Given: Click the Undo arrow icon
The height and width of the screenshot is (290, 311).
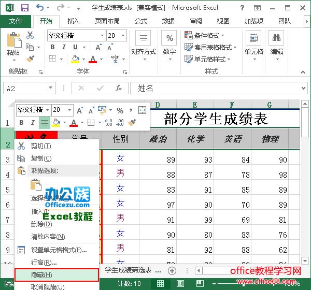Looking at the screenshot, I should click(40, 7).
